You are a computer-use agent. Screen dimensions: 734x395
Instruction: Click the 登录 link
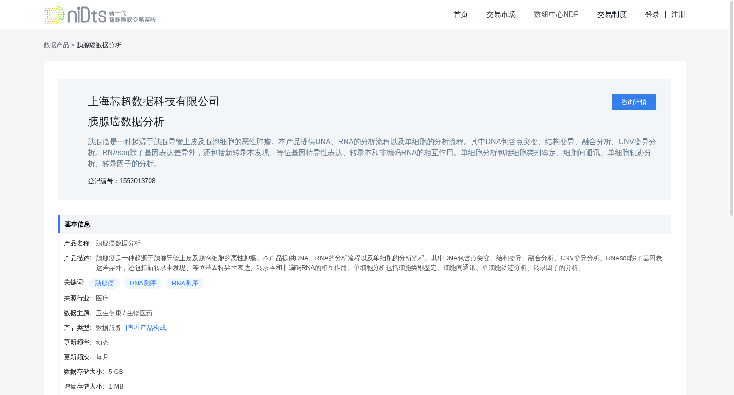tap(652, 15)
